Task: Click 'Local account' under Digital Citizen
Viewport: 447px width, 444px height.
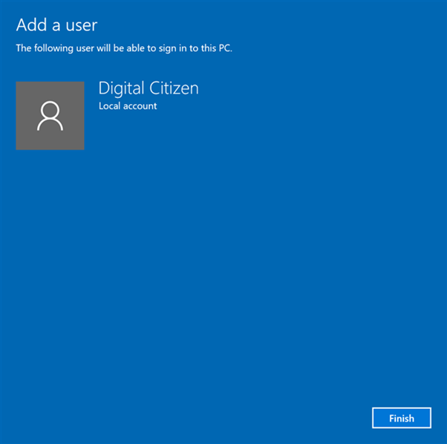Action: [x=128, y=106]
